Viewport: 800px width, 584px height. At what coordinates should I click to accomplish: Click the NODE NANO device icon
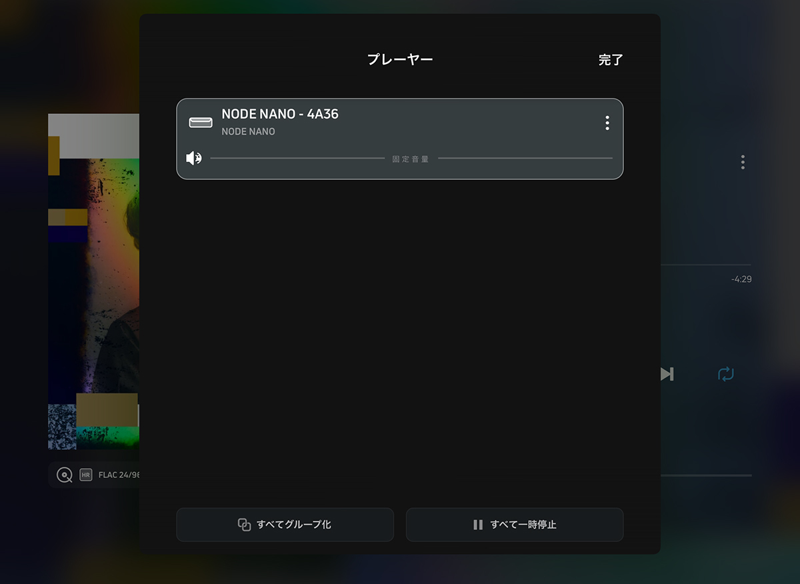201,123
